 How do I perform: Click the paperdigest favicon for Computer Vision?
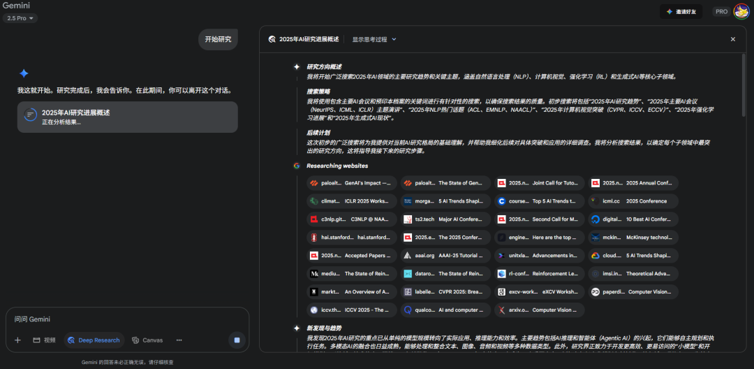pyautogui.click(x=596, y=291)
